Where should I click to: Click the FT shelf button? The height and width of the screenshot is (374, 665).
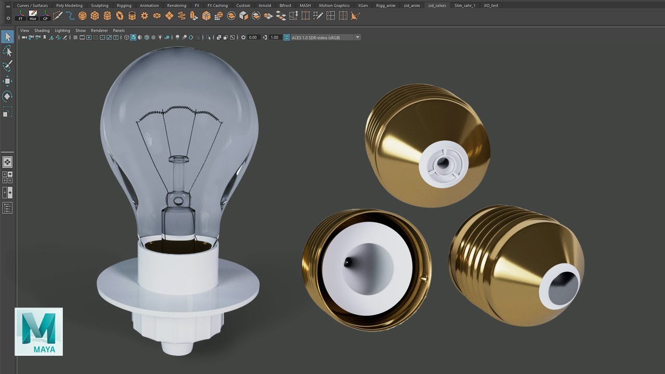(x=20, y=16)
